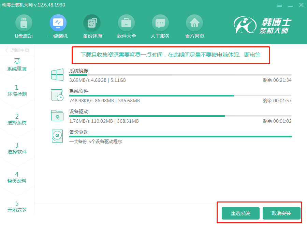
Task: Click the 取消安装 button to cancel installation
Action: (282, 213)
